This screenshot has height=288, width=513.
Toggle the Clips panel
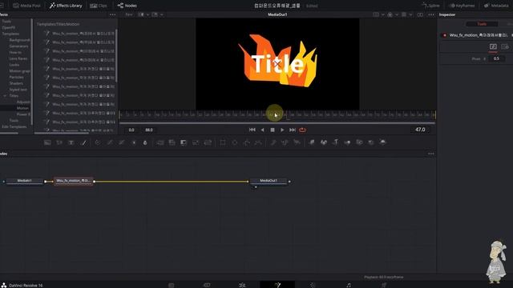[99, 6]
